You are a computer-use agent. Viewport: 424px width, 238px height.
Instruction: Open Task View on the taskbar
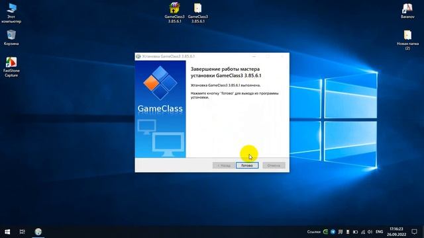22,232
